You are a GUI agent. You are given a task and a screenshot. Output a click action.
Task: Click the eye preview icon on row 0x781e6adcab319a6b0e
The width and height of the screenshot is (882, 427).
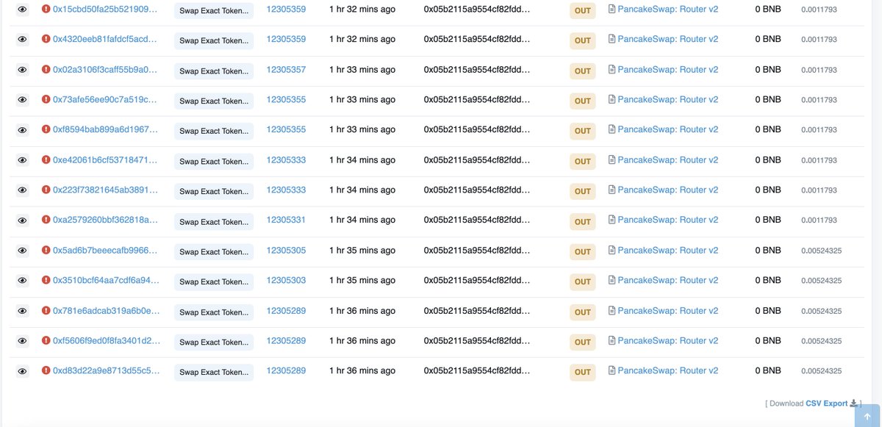22,310
